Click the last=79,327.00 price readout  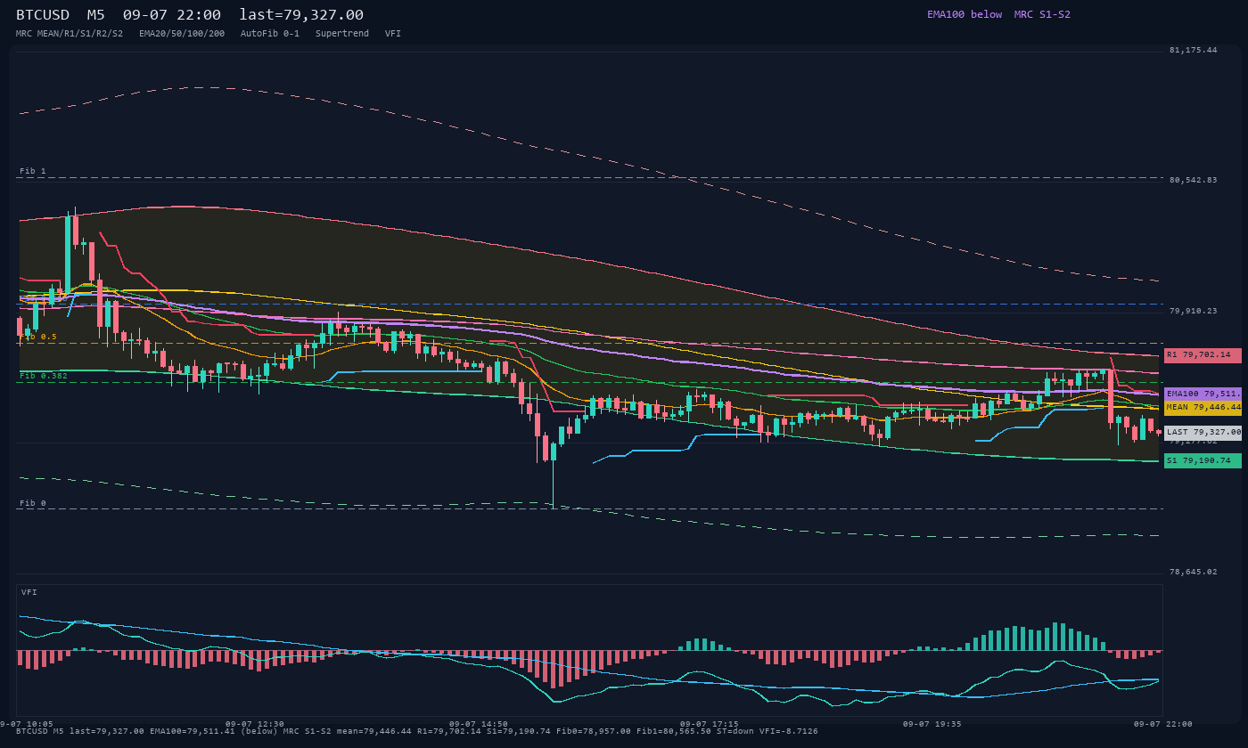click(x=301, y=14)
